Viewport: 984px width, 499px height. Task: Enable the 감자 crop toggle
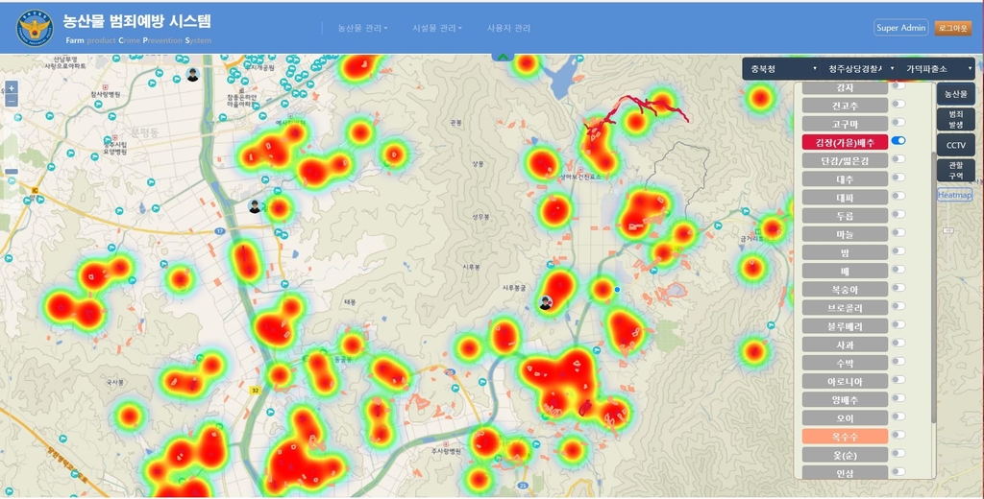pyautogui.click(x=898, y=85)
